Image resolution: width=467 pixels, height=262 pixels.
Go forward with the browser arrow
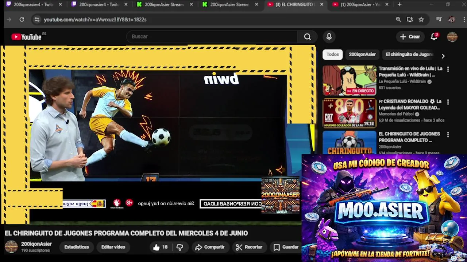[x=9, y=19]
